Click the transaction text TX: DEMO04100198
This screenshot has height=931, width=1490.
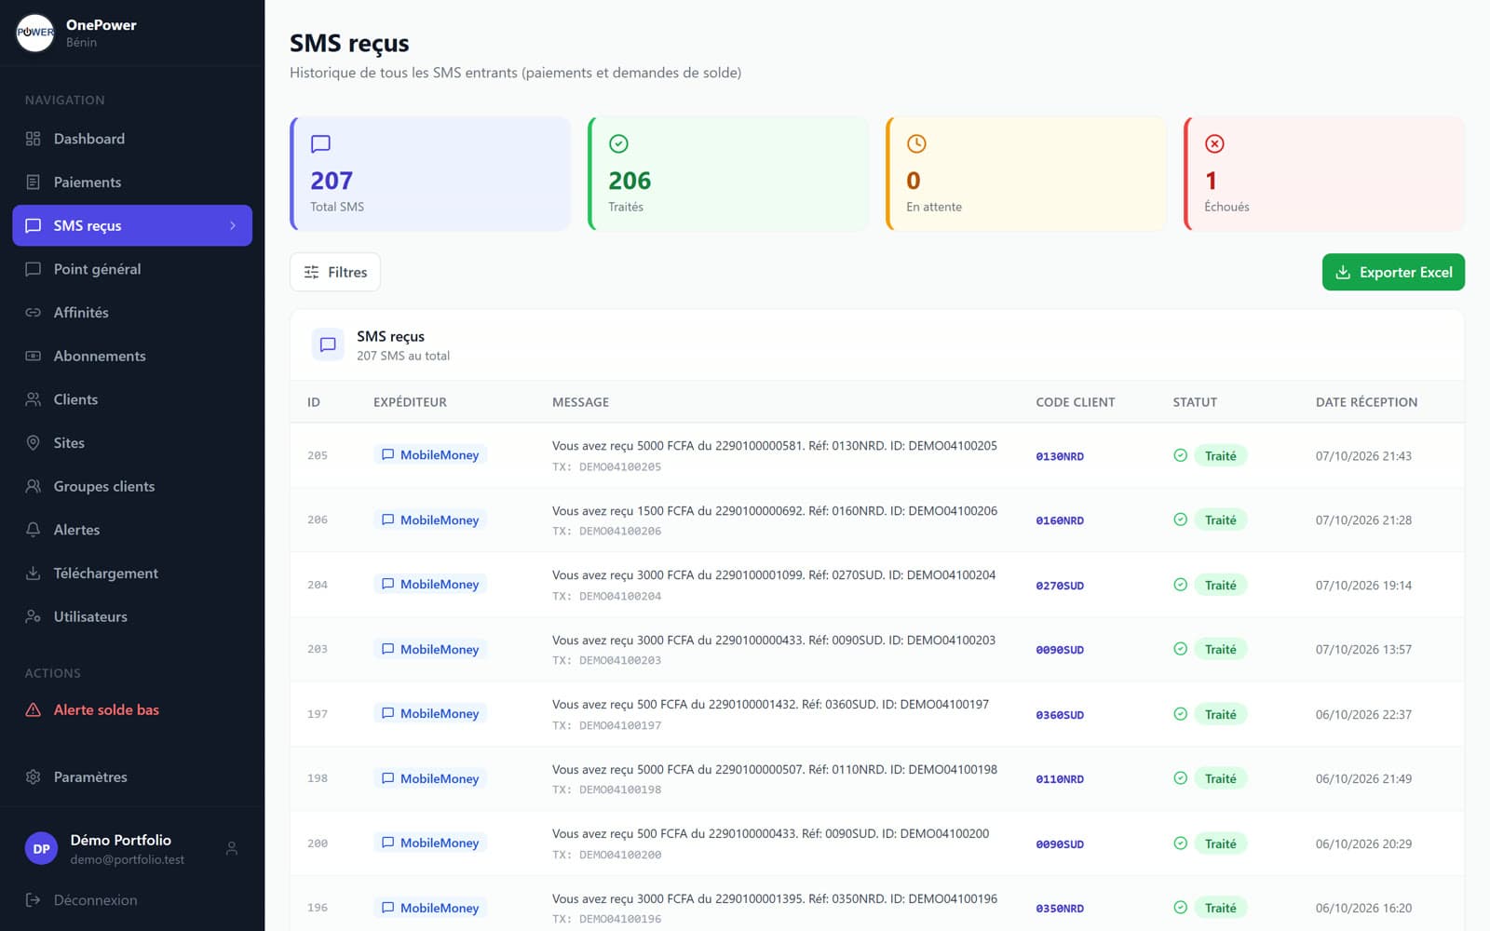607,789
